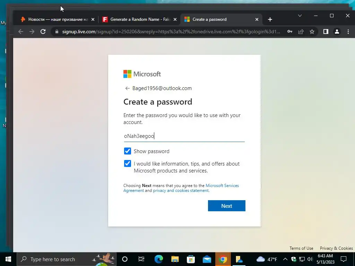
Task: Open File Explorer from taskbar
Action: click(175, 259)
